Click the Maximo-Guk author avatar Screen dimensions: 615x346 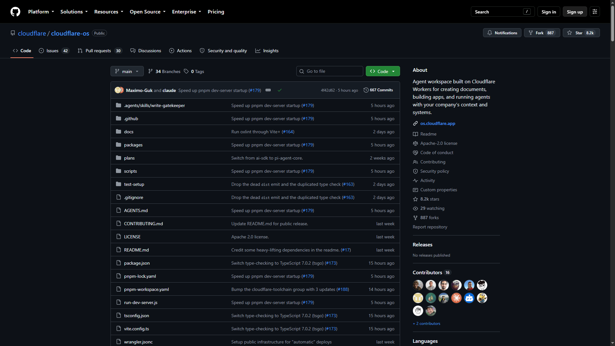118,90
